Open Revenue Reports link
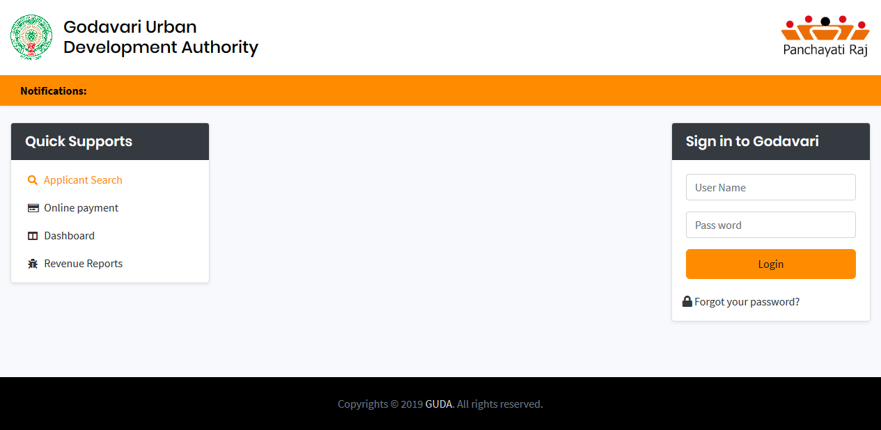 pyautogui.click(x=84, y=264)
